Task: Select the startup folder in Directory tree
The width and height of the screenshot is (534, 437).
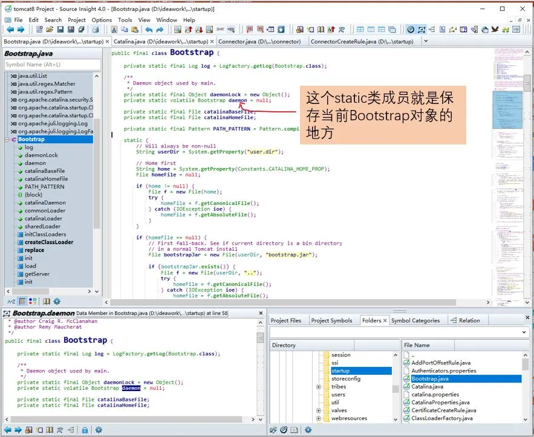Action: click(x=361, y=371)
